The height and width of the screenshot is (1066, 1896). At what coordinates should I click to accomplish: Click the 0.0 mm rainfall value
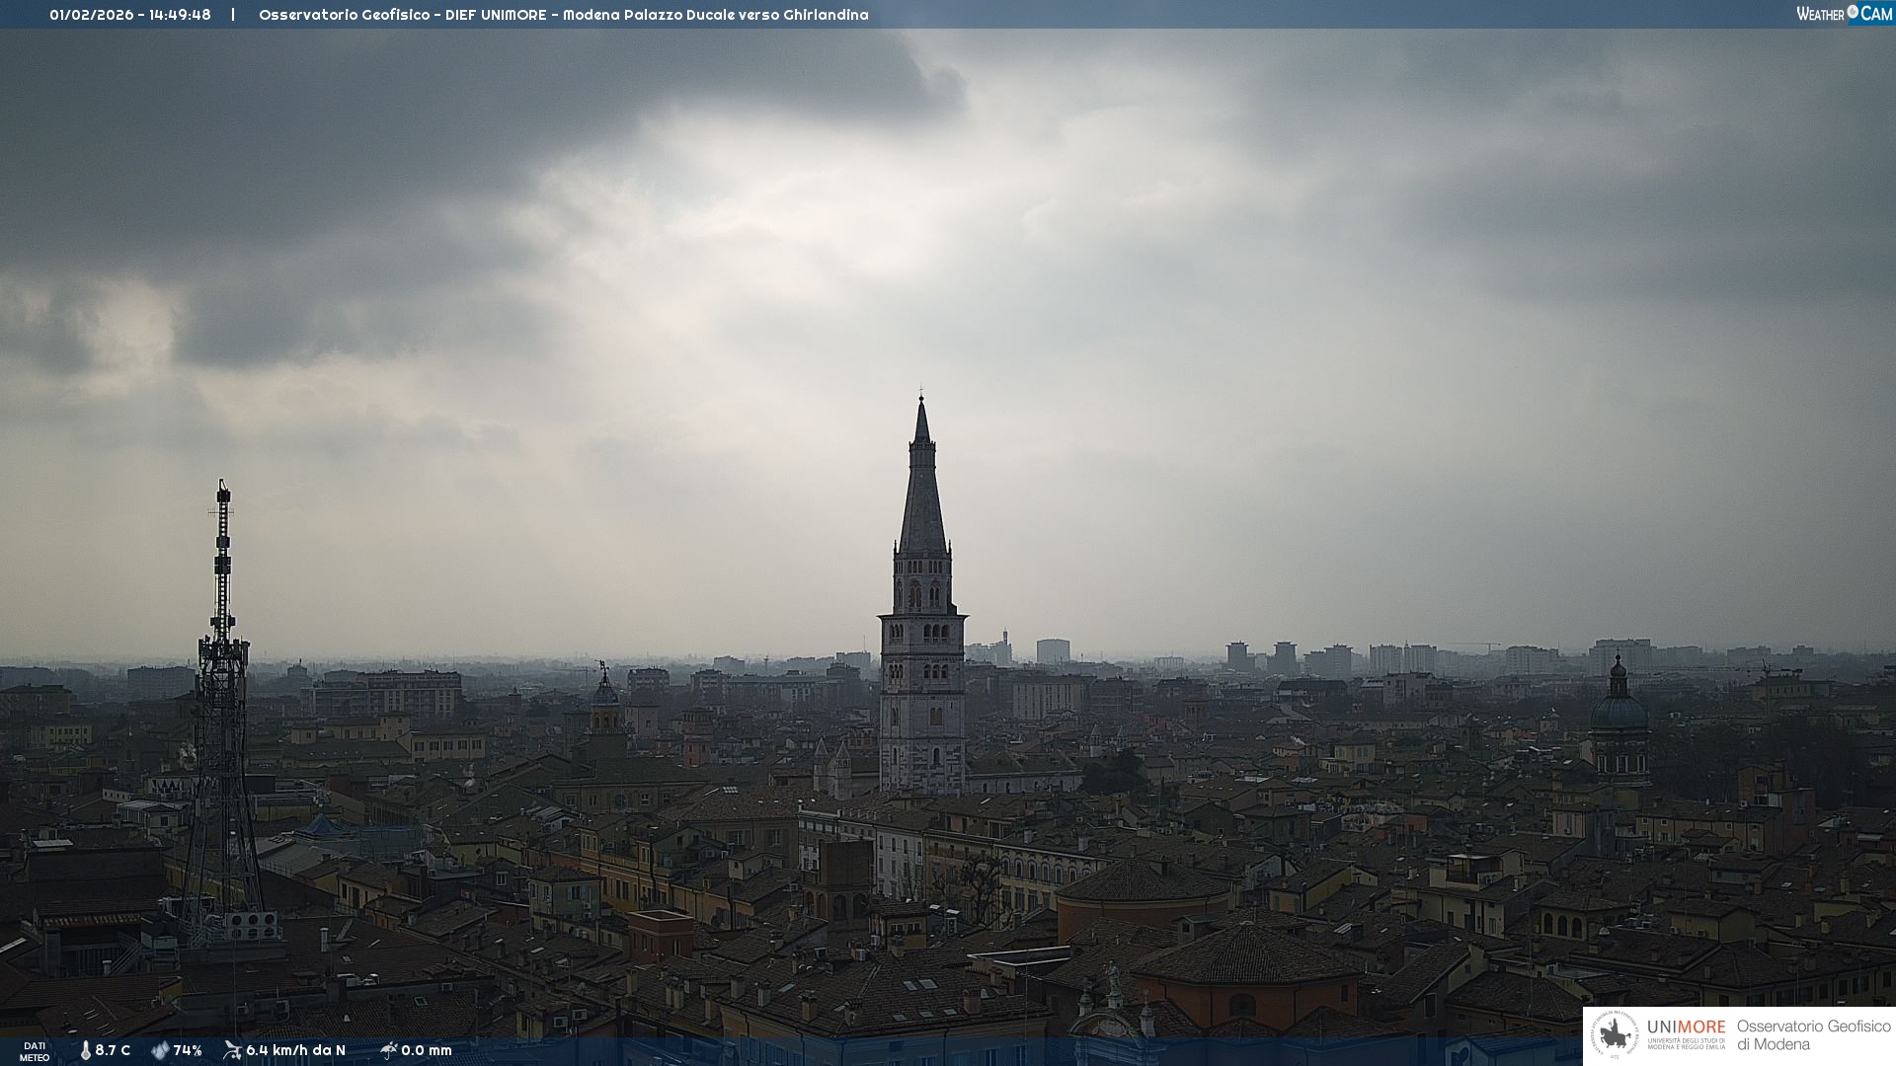click(427, 1051)
